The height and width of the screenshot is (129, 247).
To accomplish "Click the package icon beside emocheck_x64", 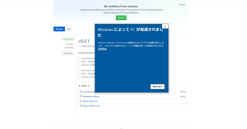I will pos(81,92).
